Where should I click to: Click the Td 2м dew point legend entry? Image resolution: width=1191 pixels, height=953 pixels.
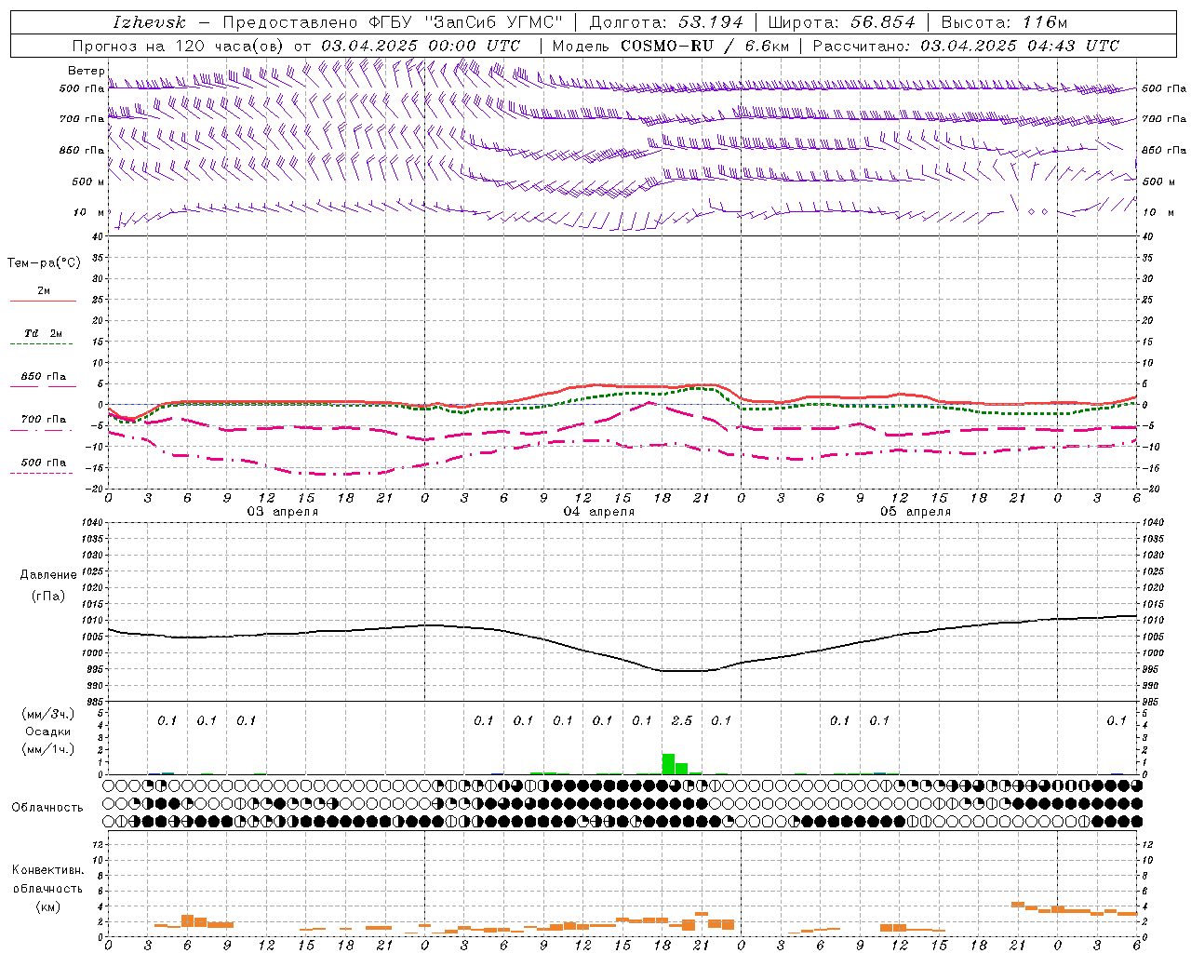[x=43, y=333]
